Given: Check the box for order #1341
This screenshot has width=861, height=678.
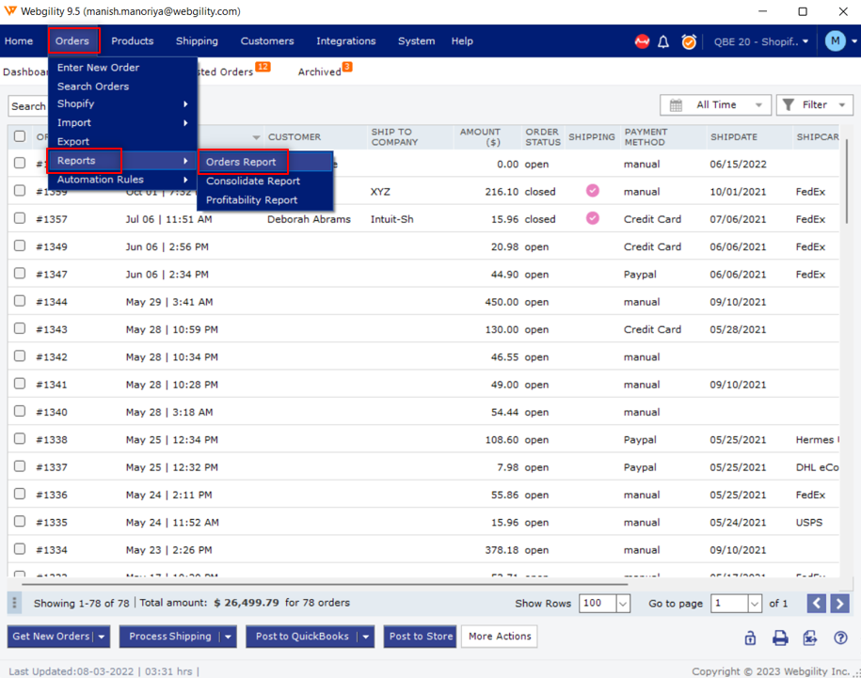Looking at the screenshot, I should (x=20, y=384).
